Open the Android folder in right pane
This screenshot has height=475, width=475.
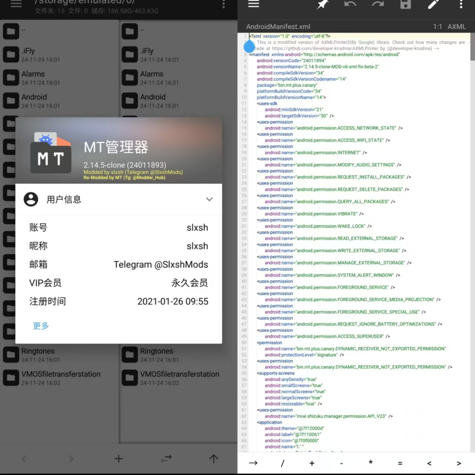point(178,101)
